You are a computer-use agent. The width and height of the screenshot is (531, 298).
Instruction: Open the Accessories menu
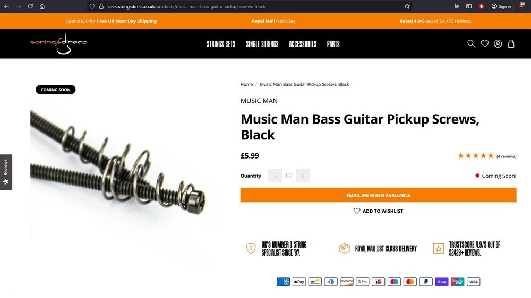point(303,44)
